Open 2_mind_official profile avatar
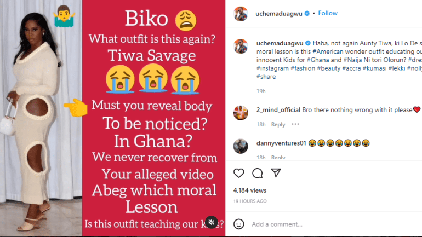The image size is (422, 237). tap(240, 113)
